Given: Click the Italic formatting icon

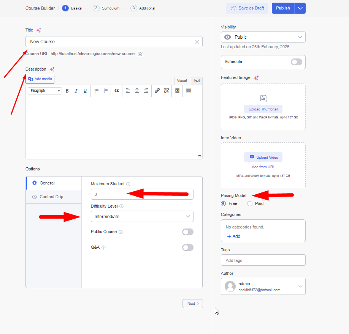Looking at the screenshot, I should pos(76,91).
